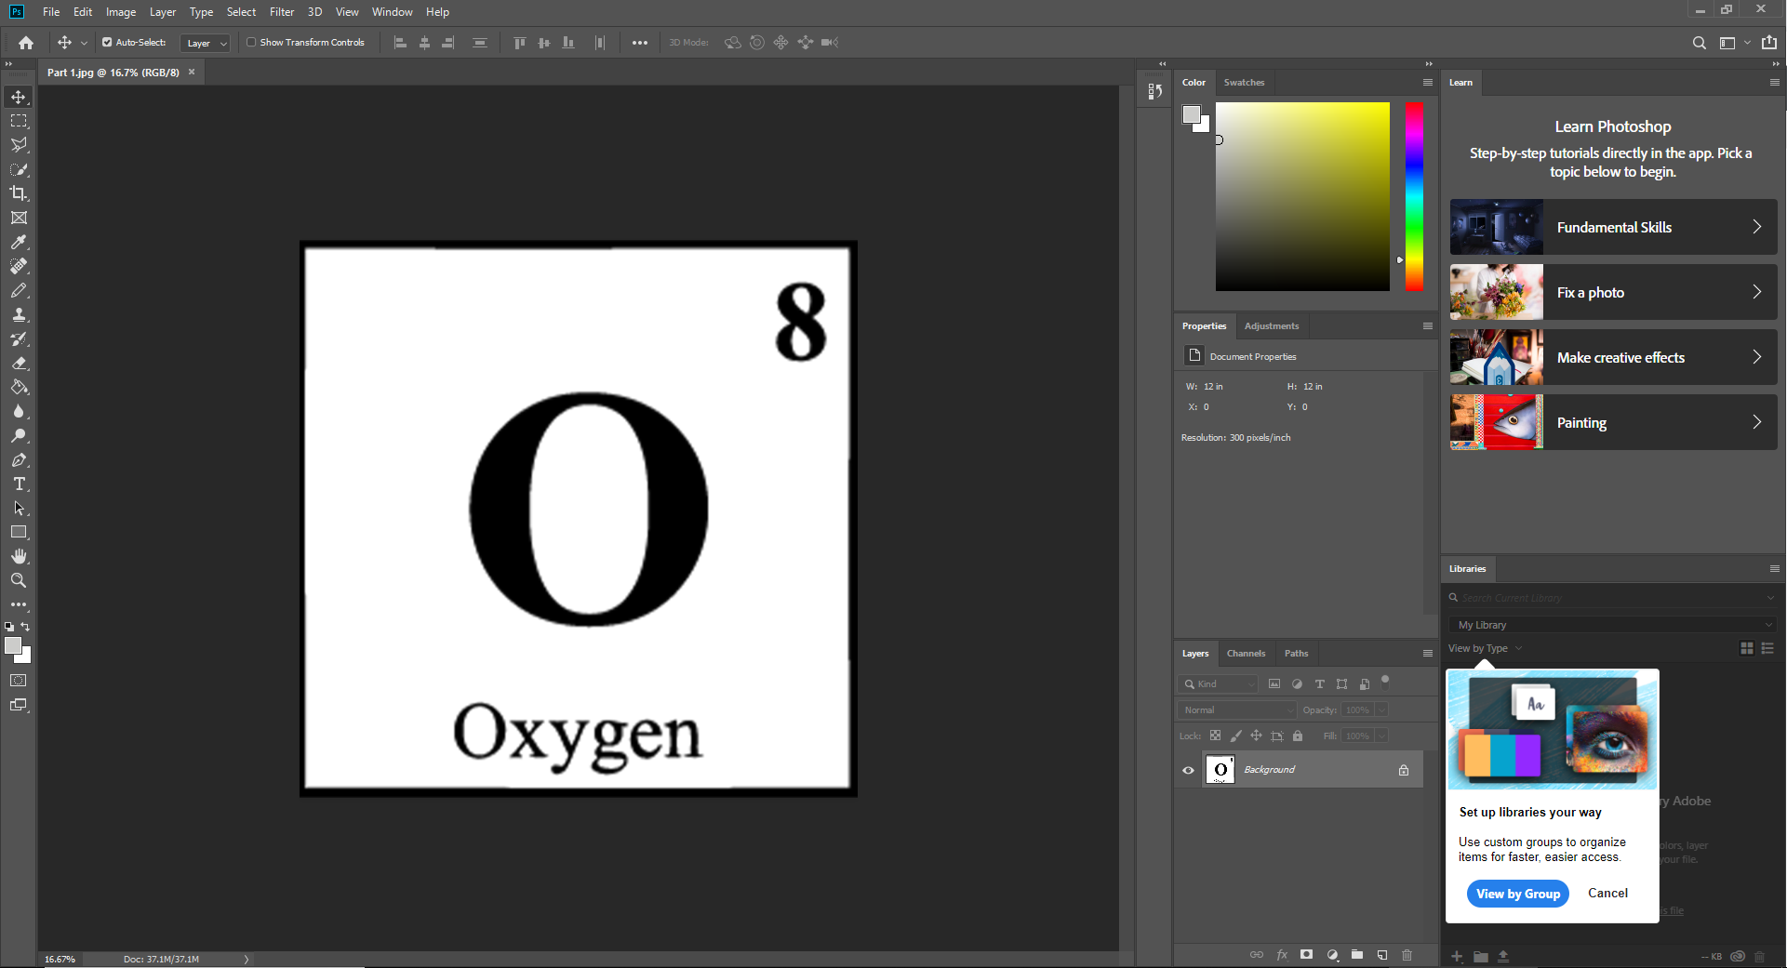This screenshot has height=968, width=1787.
Task: Open Fix a photo tutorials
Action: (1613, 292)
